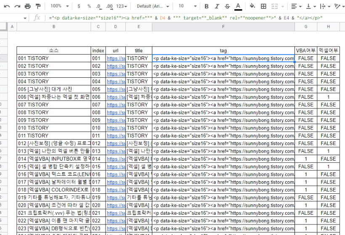Increase decimal places
345x235 pixels.
(x=109, y=7)
